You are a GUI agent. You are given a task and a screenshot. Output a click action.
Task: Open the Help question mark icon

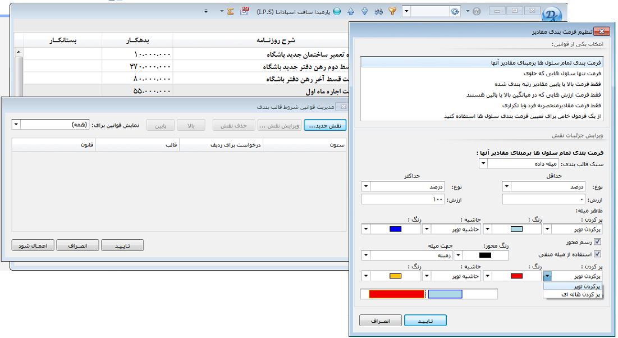[477, 11]
